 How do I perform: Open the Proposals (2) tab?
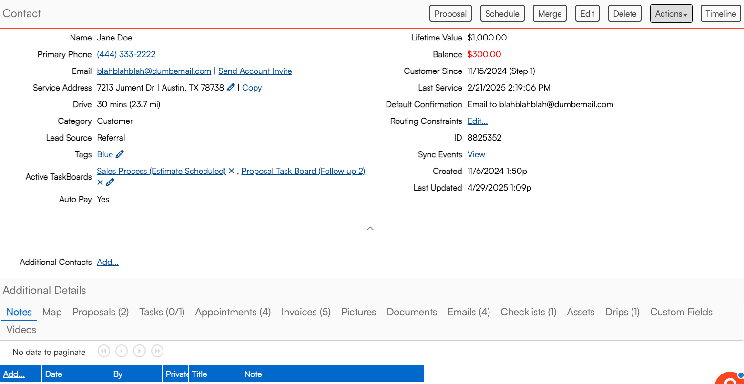[101, 312]
